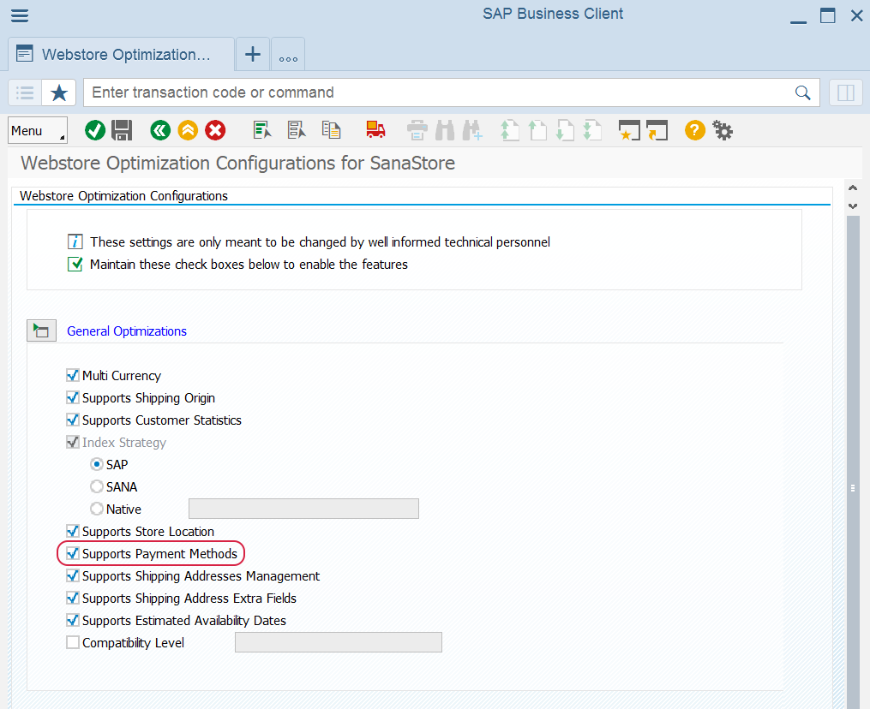Uncheck Supports Shipping Origin
This screenshot has width=870, height=709.
(x=73, y=397)
